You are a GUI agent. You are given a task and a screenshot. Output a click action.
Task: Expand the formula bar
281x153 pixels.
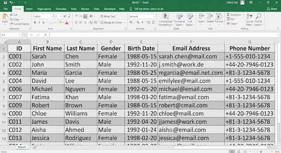pyautogui.click(x=278, y=35)
